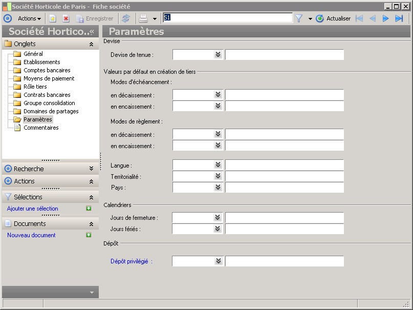
Task: Open the Devise de tenue dropdown
Action: (x=218, y=55)
